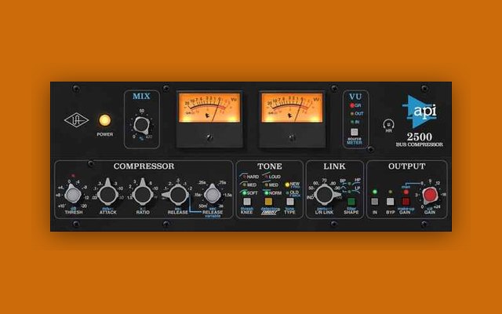
Task: Select the NEW tone type indicator
Action: 287,184
